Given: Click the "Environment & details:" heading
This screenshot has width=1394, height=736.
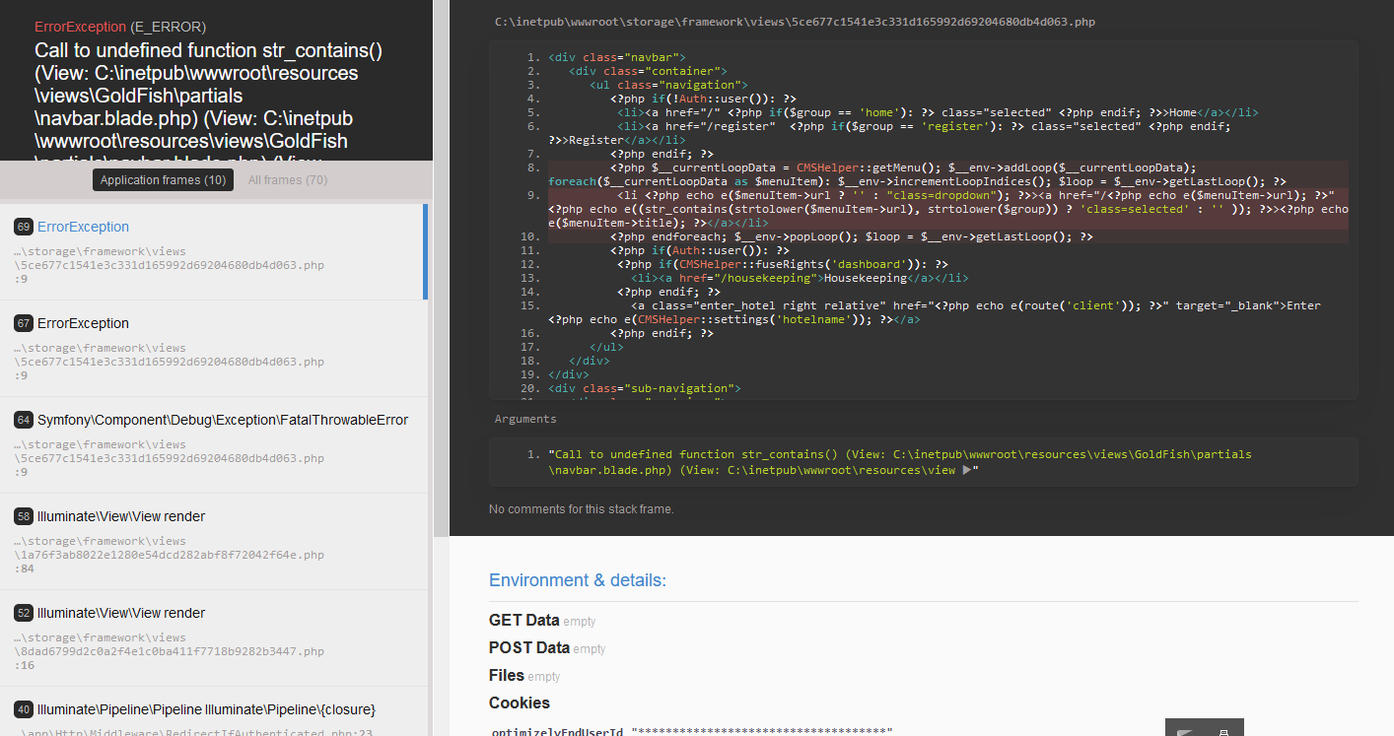Looking at the screenshot, I should (578, 580).
